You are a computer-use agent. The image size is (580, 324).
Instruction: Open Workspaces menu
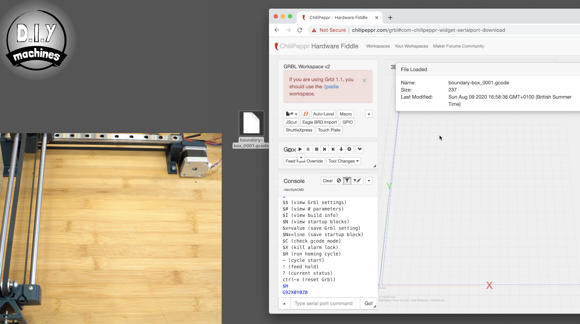(x=378, y=46)
